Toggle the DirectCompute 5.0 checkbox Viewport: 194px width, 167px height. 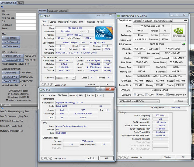pos(167,95)
